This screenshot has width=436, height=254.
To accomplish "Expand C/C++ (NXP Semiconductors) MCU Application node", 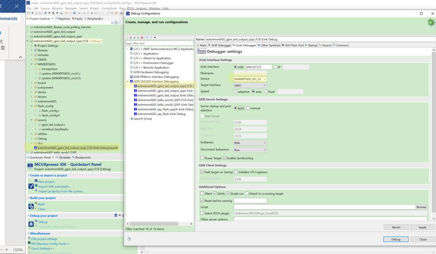I will 127,49.
